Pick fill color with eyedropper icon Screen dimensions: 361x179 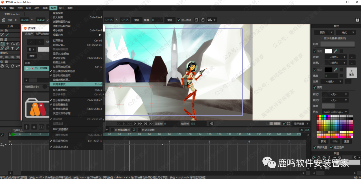click(336, 51)
